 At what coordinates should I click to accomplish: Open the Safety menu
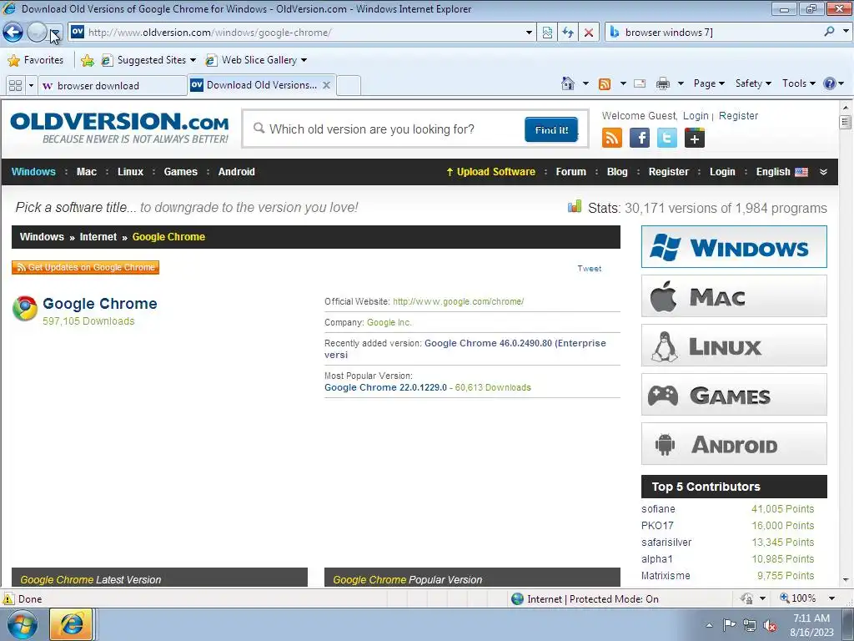[x=753, y=83]
